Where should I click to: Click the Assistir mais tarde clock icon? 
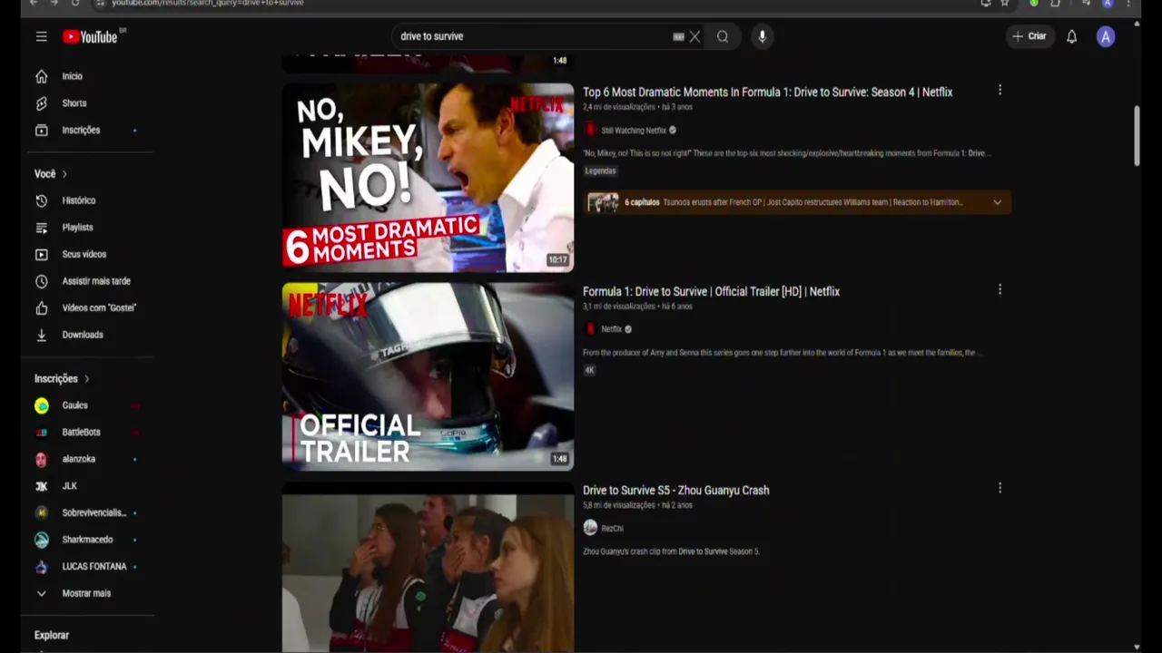tap(42, 281)
